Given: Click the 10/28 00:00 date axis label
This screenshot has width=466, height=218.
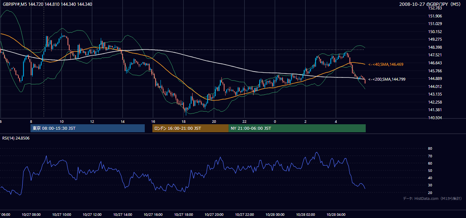Looking at the screenshot, I should [275, 215].
